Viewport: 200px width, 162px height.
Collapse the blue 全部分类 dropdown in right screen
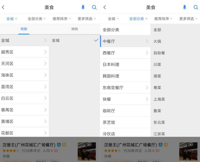coord(138,19)
